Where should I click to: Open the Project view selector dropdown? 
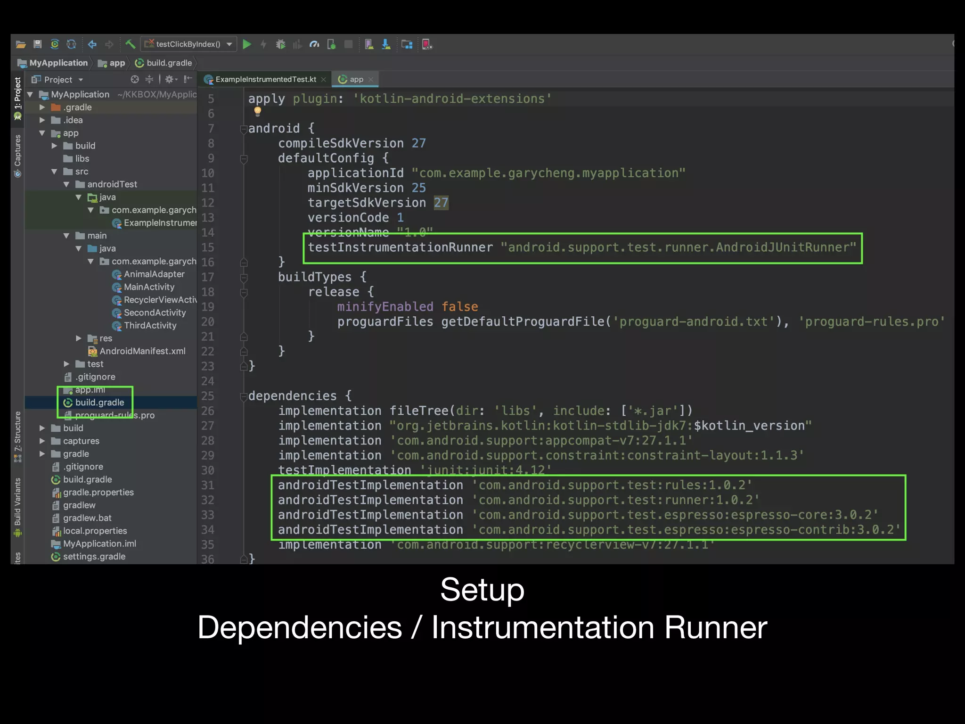pos(57,80)
